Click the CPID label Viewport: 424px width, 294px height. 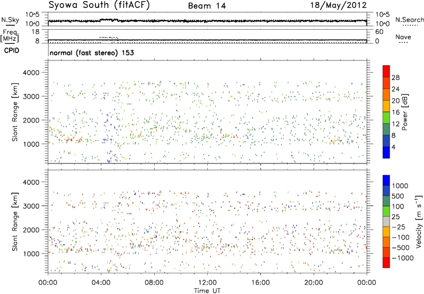[12, 50]
